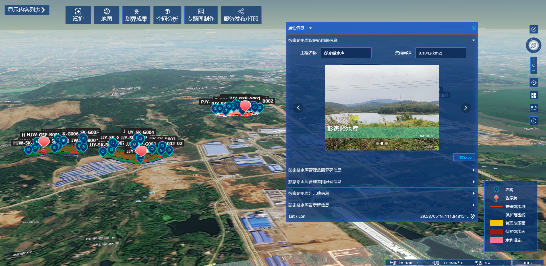The width and height of the screenshot is (546, 266).
Task: Open the 属性信息 dropdown arrow
Action: point(310,28)
